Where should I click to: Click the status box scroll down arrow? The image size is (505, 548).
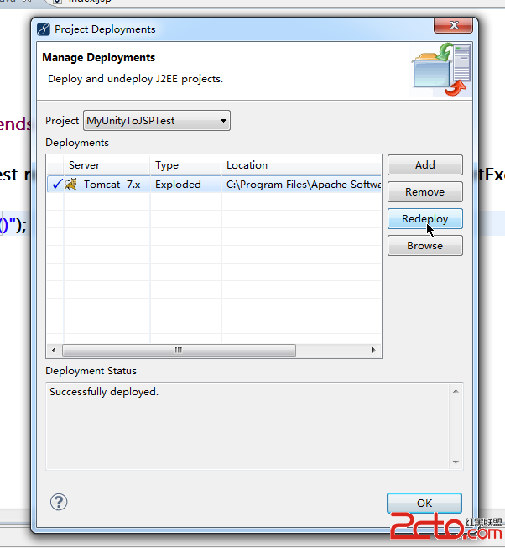[456, 462]
